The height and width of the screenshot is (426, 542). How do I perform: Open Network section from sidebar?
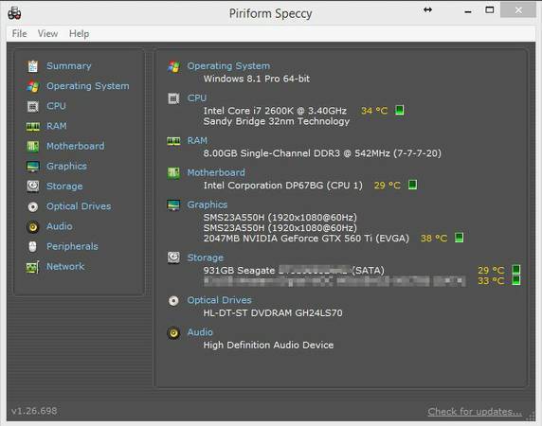tap(65, 267)
